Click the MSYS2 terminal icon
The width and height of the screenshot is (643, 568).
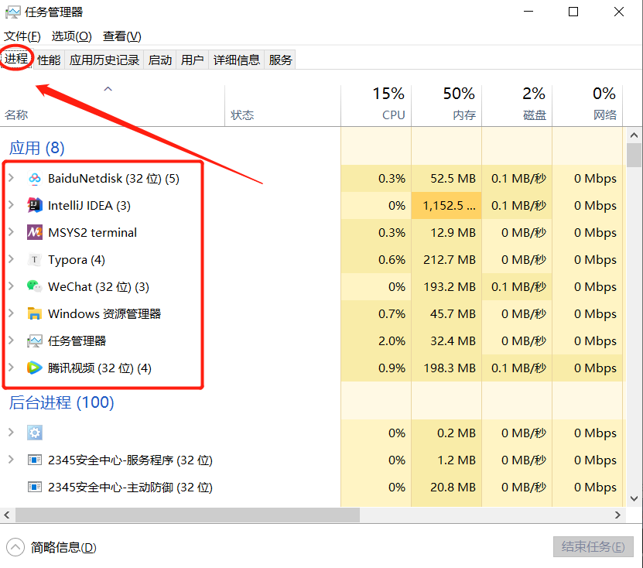coord(35,232)
